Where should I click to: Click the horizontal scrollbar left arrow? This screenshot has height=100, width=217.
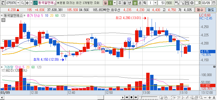click(2, 97)
